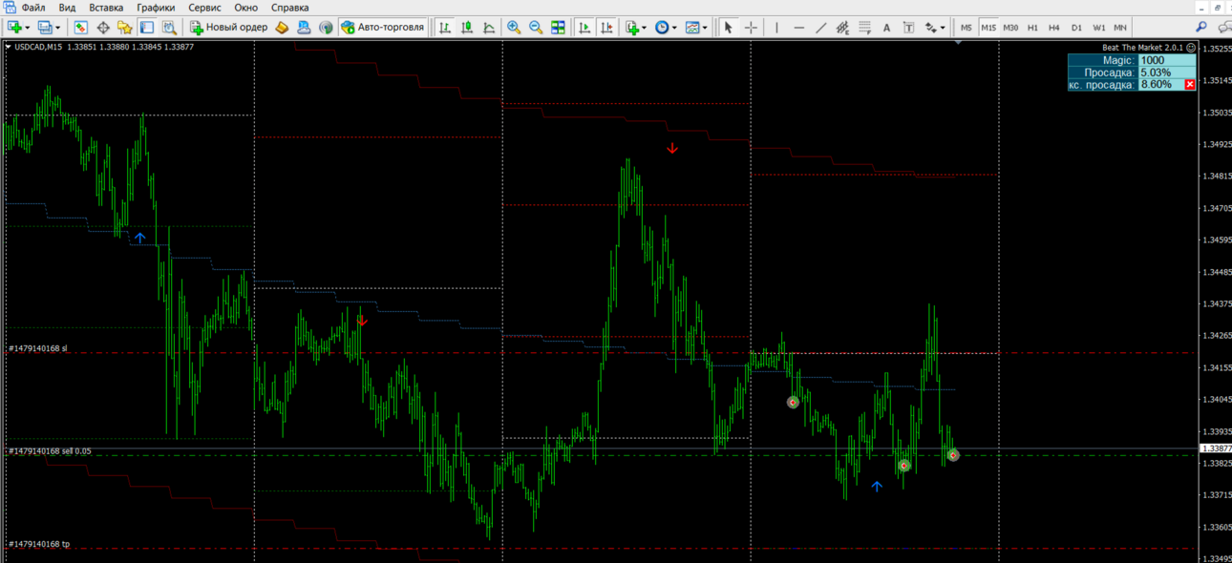Expand the Templates dropdown arrow
This screenshot has height=563, width=1232.
(x=705, y=28)
